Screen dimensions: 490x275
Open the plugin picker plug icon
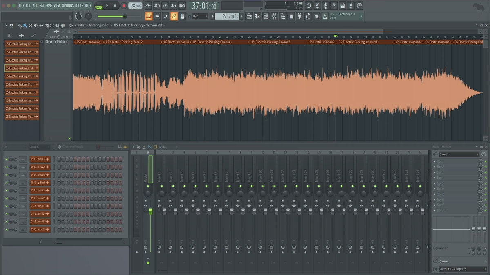tap(299, 16)
